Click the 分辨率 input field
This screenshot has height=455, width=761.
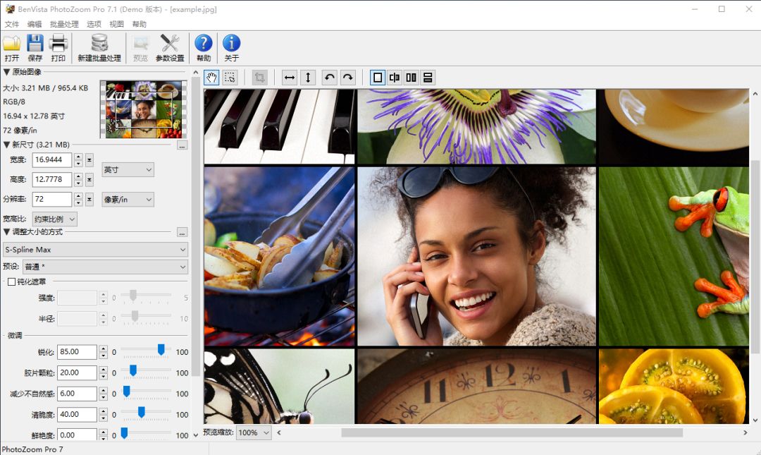pos(52,200)
